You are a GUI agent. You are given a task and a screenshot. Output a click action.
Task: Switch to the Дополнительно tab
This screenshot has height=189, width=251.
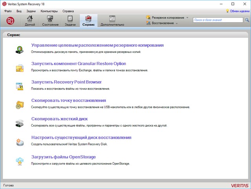click(x=112, y=21)
